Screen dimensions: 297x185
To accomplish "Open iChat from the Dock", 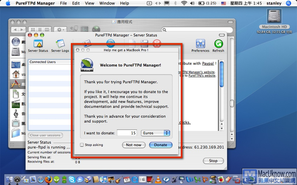I will tap(80, 179).
